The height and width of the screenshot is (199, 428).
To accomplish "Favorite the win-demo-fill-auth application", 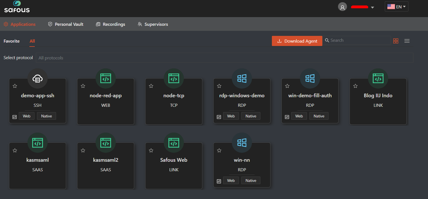I will [x=287, y=86].
